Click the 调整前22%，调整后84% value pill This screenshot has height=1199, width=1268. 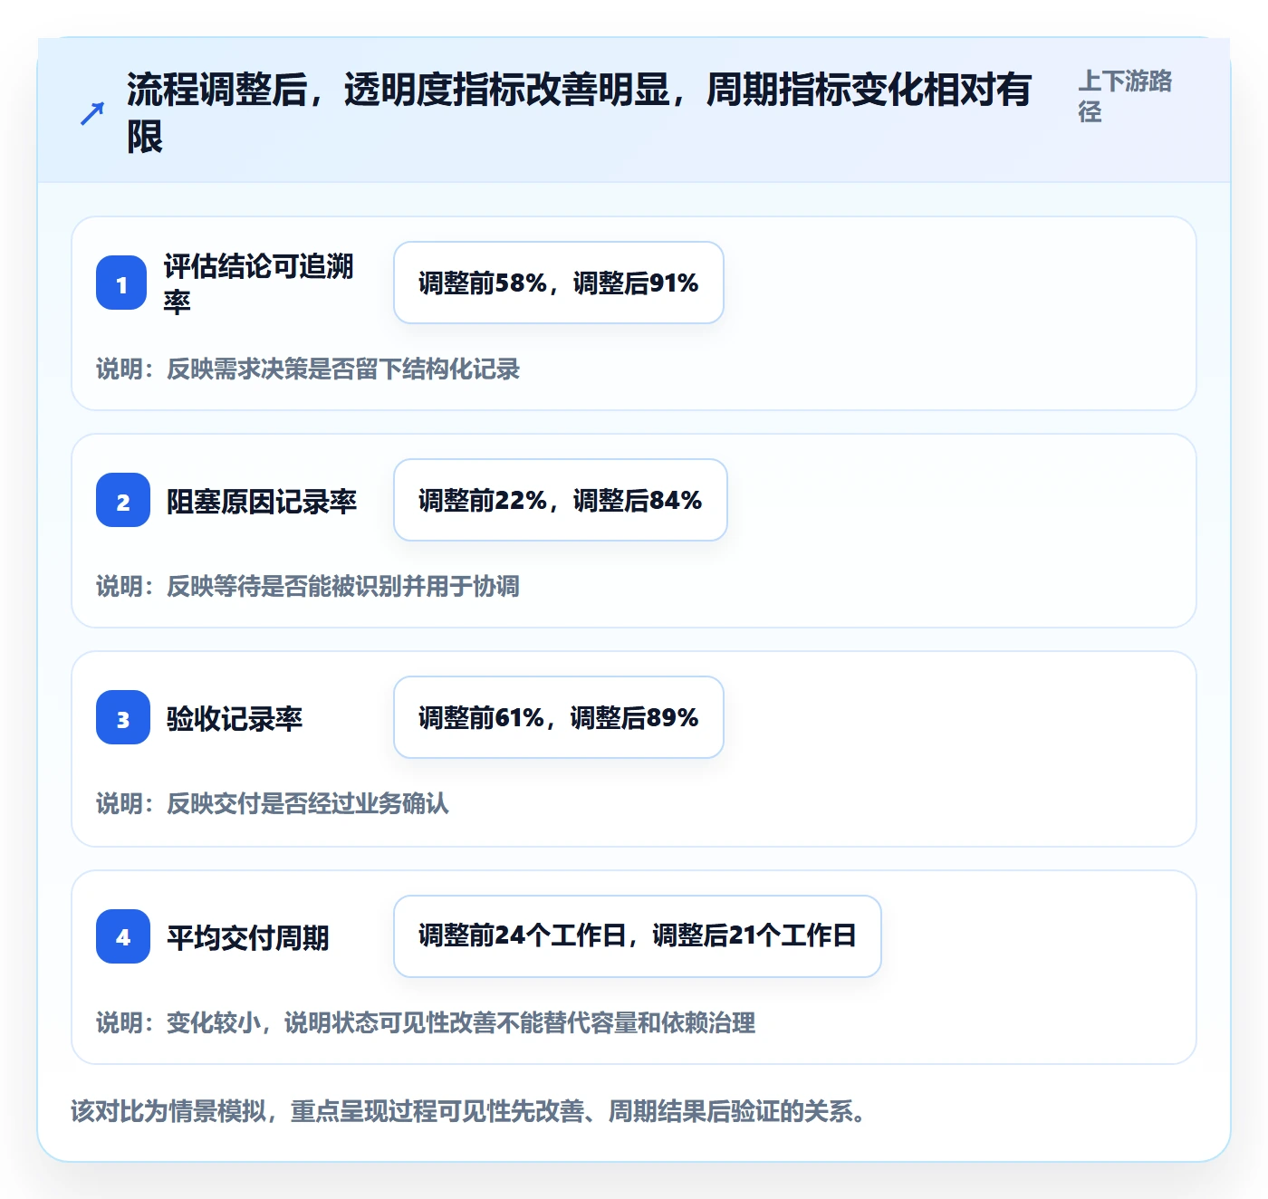[561, 500]
